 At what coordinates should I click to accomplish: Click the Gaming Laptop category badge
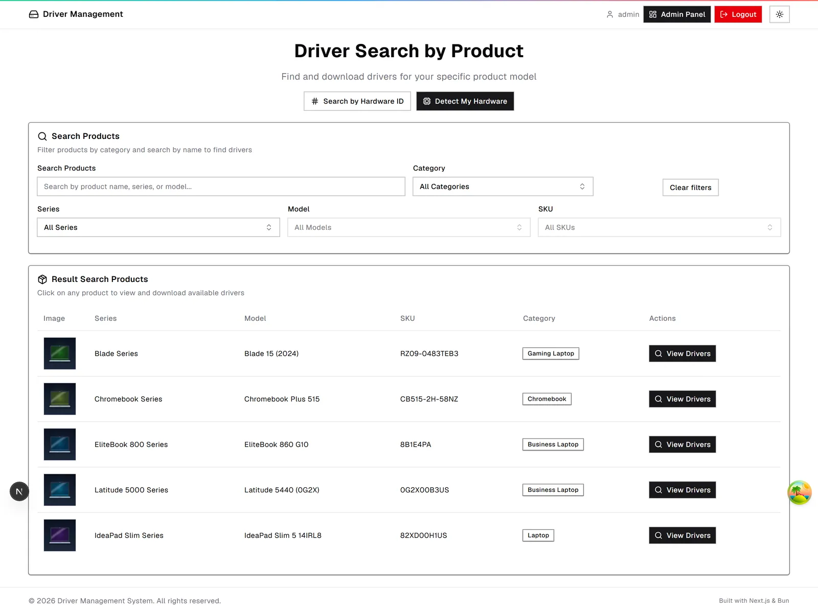point(551,353)
